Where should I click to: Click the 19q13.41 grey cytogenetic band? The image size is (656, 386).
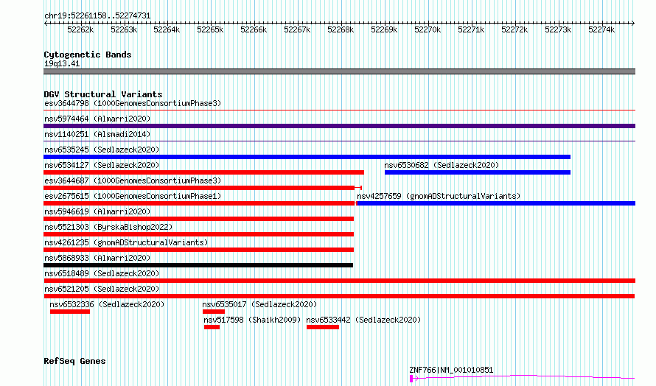[x=339, y=71]
